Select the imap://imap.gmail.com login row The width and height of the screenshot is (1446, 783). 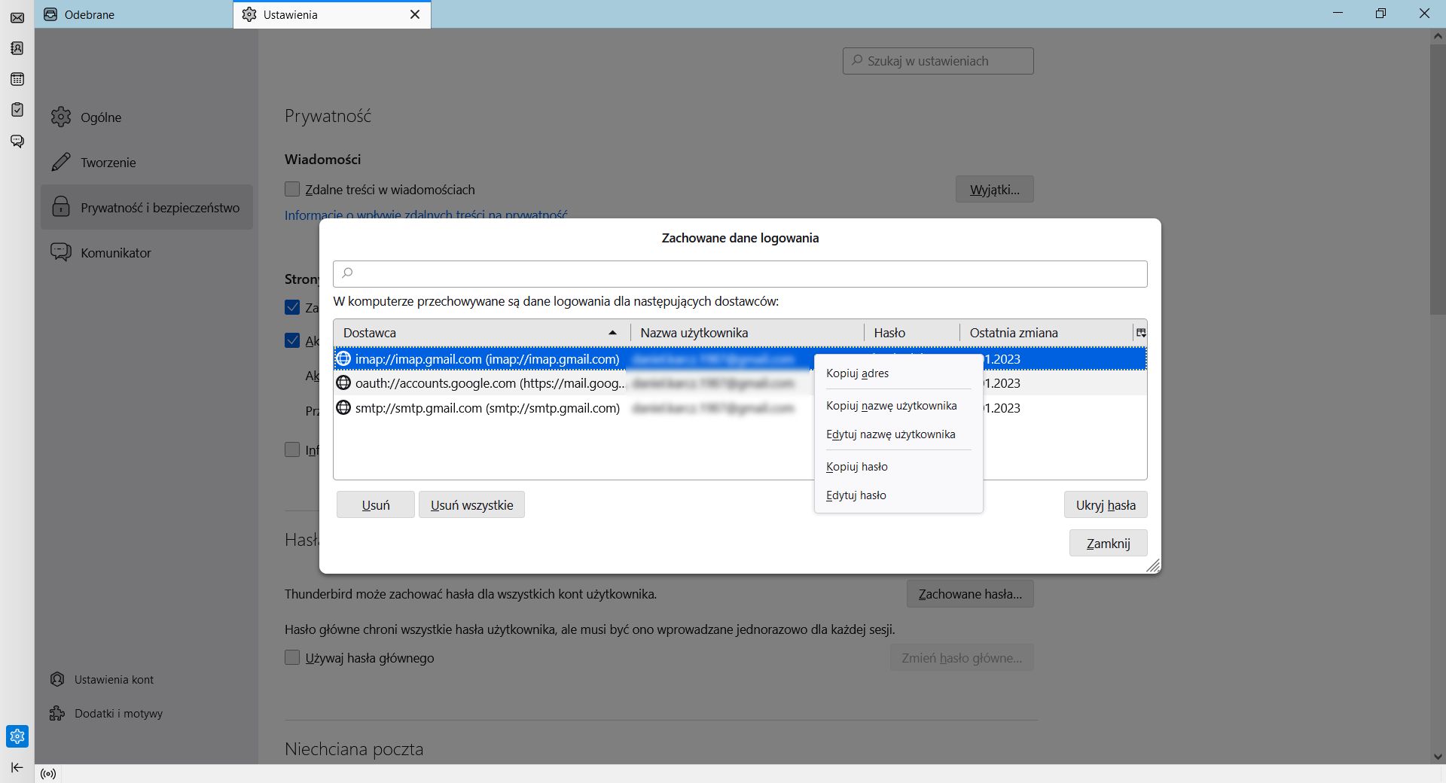740,358
